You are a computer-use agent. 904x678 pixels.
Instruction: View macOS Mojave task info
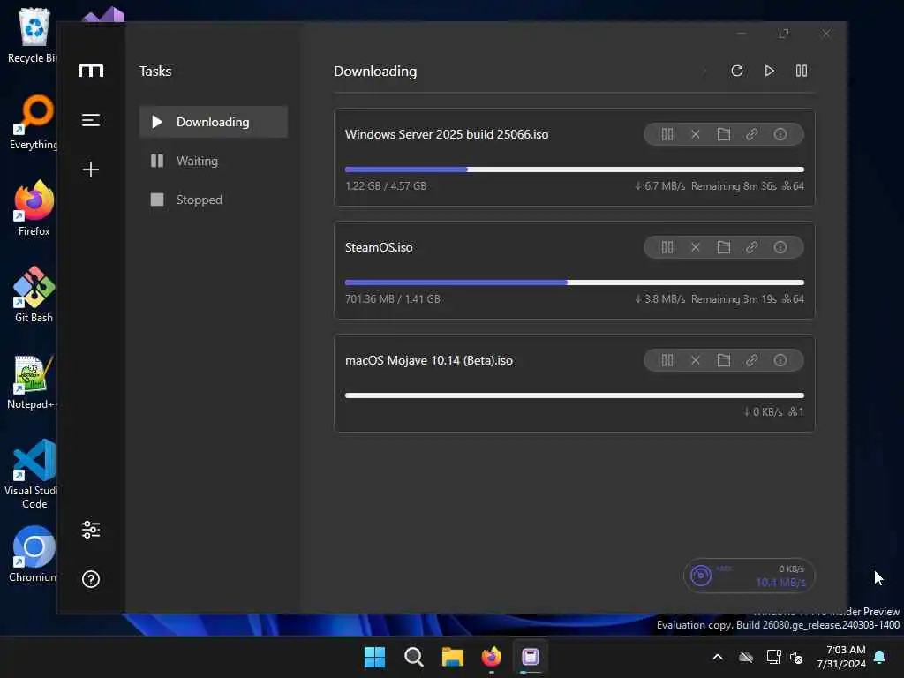780,360
